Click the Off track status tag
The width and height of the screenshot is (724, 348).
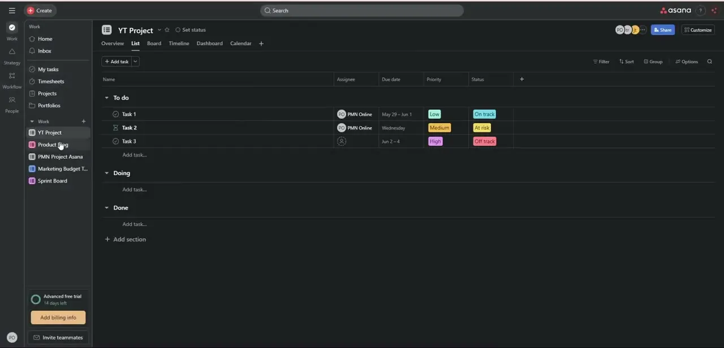(485, 141)
